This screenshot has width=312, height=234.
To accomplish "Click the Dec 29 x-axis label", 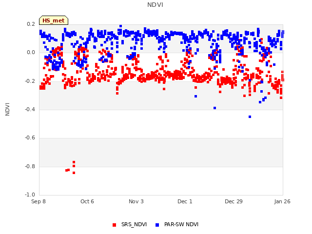I will tap(234, 201).
